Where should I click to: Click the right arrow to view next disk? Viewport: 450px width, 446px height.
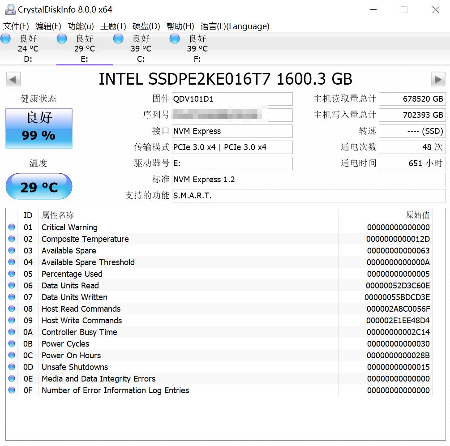pos(437,79)
